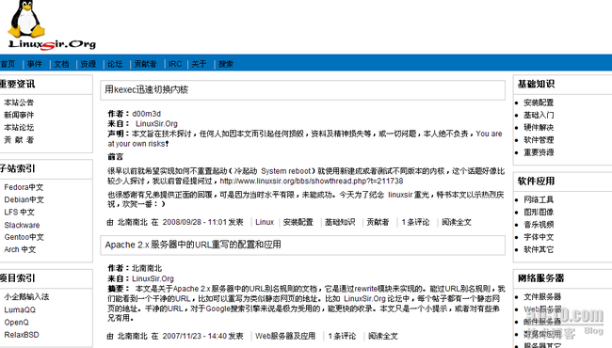This screenshot has height=348, width=612.
Task: Open 图形图像 under 软件应用
Action: (x=539, y=212)
